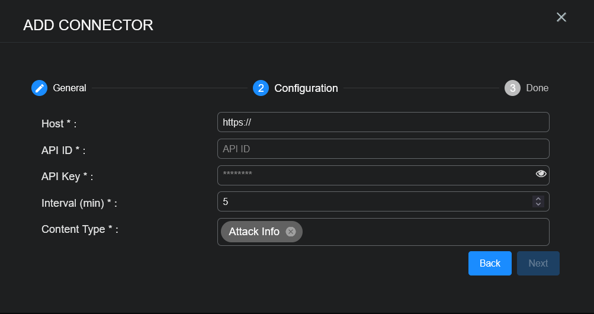Remove the Attack Info tag
Image resolution: width=594 pixels, height=314 pixels.
[x=291, y=232]
